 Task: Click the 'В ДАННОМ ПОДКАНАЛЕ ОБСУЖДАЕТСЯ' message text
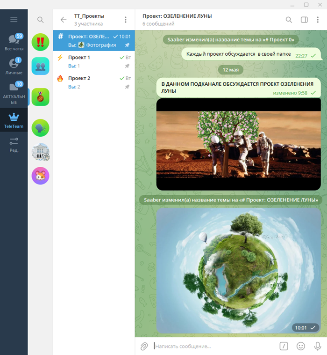point(237,88)
